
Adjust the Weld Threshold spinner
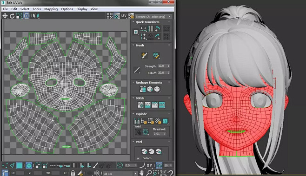click(165, 134)
